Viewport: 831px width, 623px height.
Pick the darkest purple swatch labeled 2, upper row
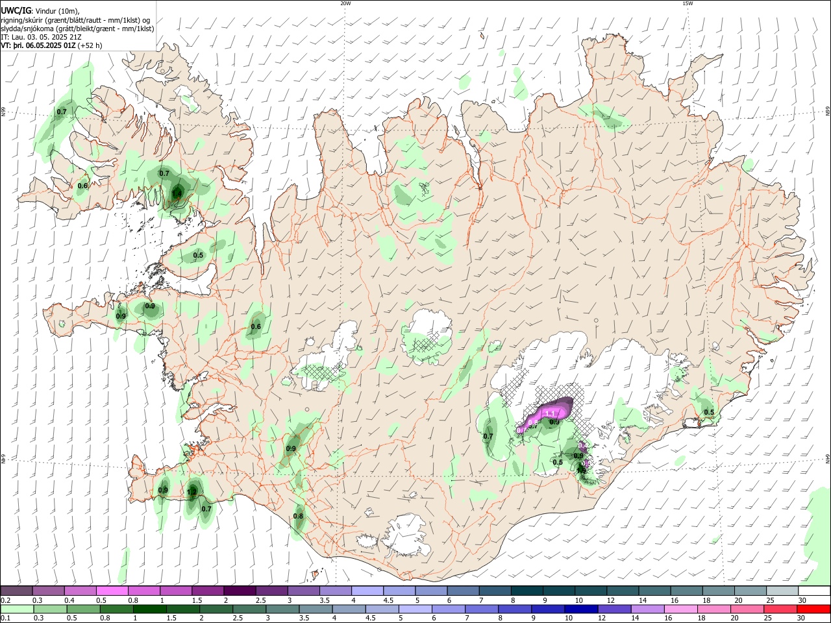[240, 591]
